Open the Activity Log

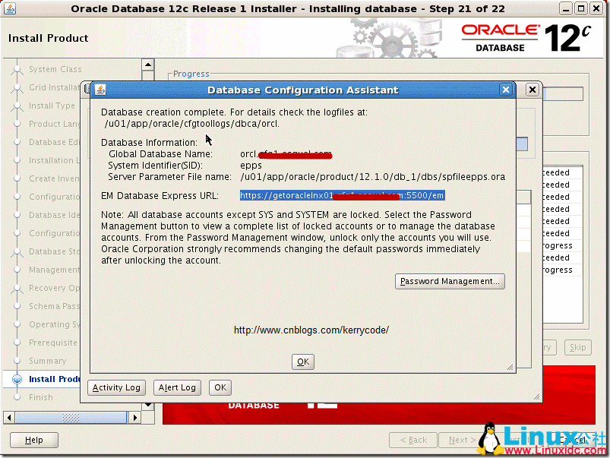coord(116,387)
